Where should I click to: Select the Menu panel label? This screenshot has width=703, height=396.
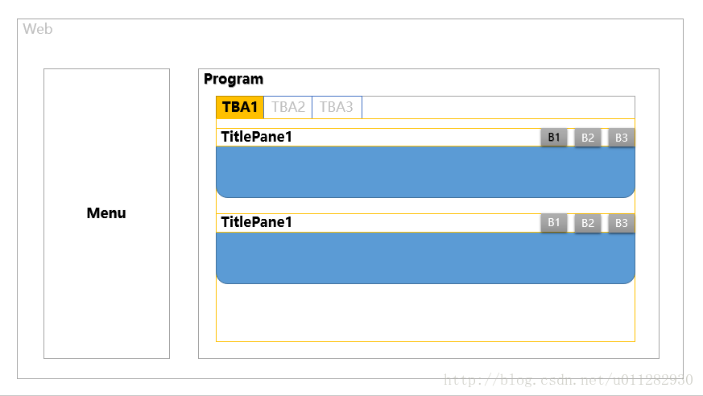[106, 213]
